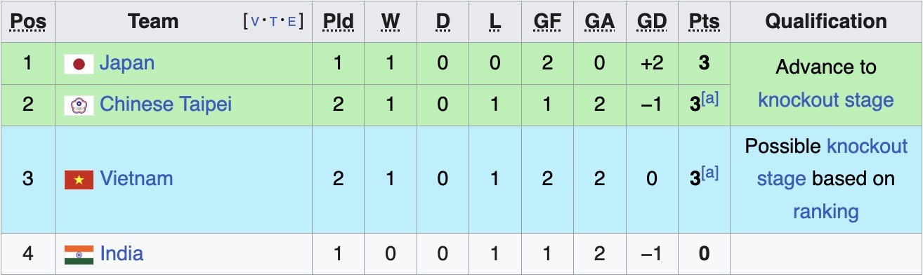The width and height of the screenshot is (923, 275).
Task: Open the India team link
Action: [x=122, y=253]
